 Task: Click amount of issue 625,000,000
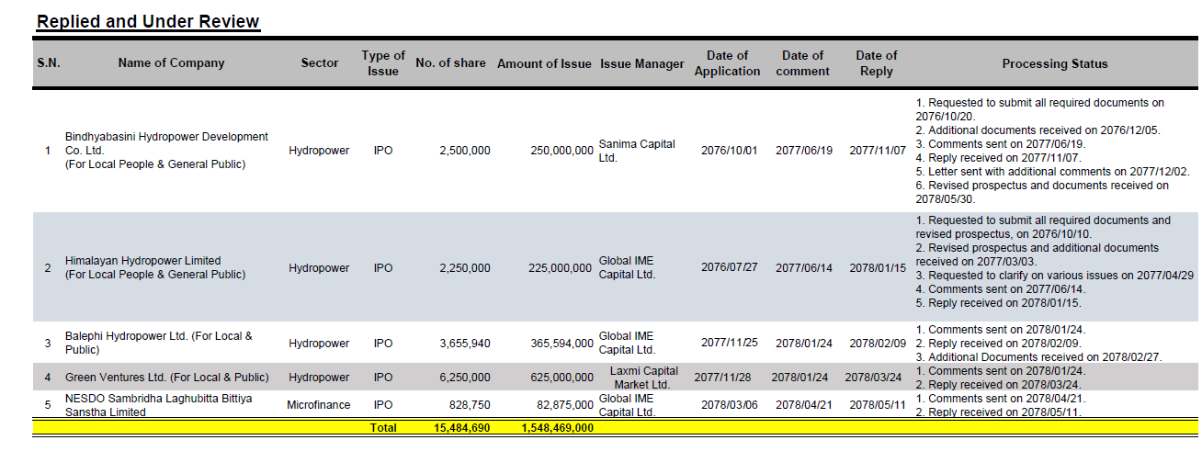pos(561,378)
